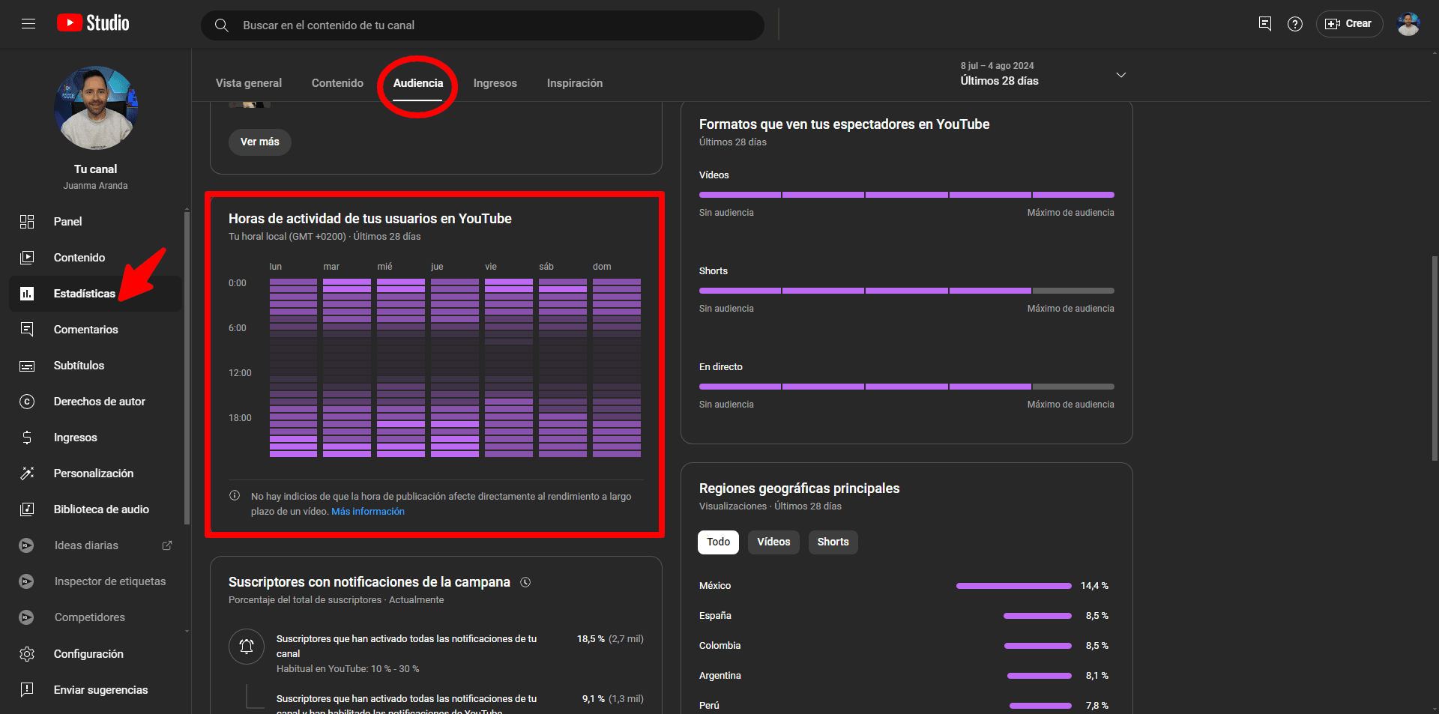
Task: Click the Enviar sugerencias feedback icon
Action: (x=27, y=690)
